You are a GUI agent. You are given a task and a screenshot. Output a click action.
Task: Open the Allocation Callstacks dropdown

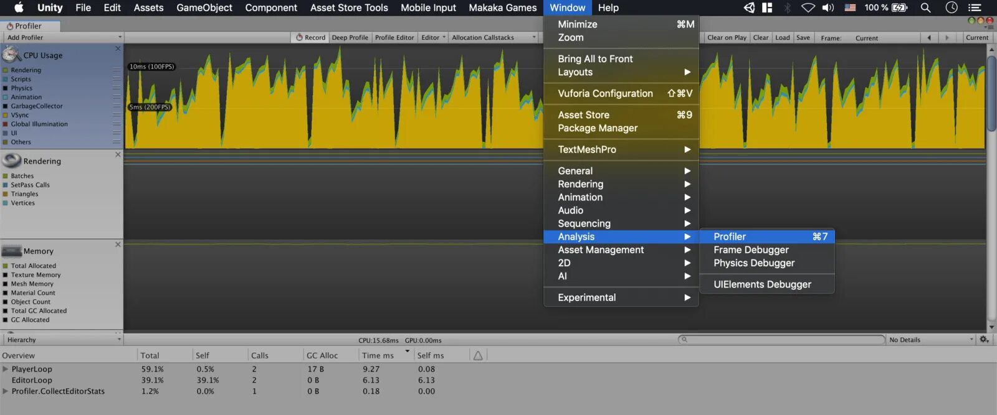493,37
